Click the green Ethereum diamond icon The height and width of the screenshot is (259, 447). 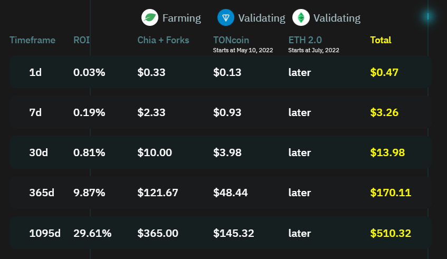coord(301,17)
